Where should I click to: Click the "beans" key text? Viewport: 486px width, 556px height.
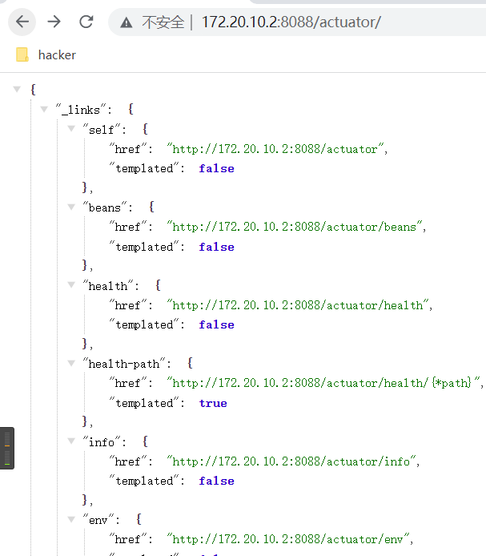point(105,207)
